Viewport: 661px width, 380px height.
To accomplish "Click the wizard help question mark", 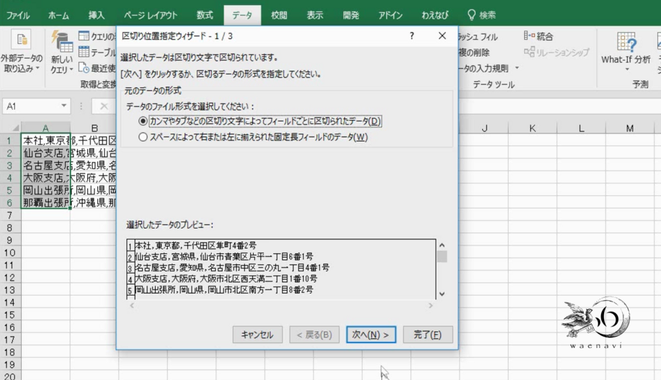I will coord(412,36).
